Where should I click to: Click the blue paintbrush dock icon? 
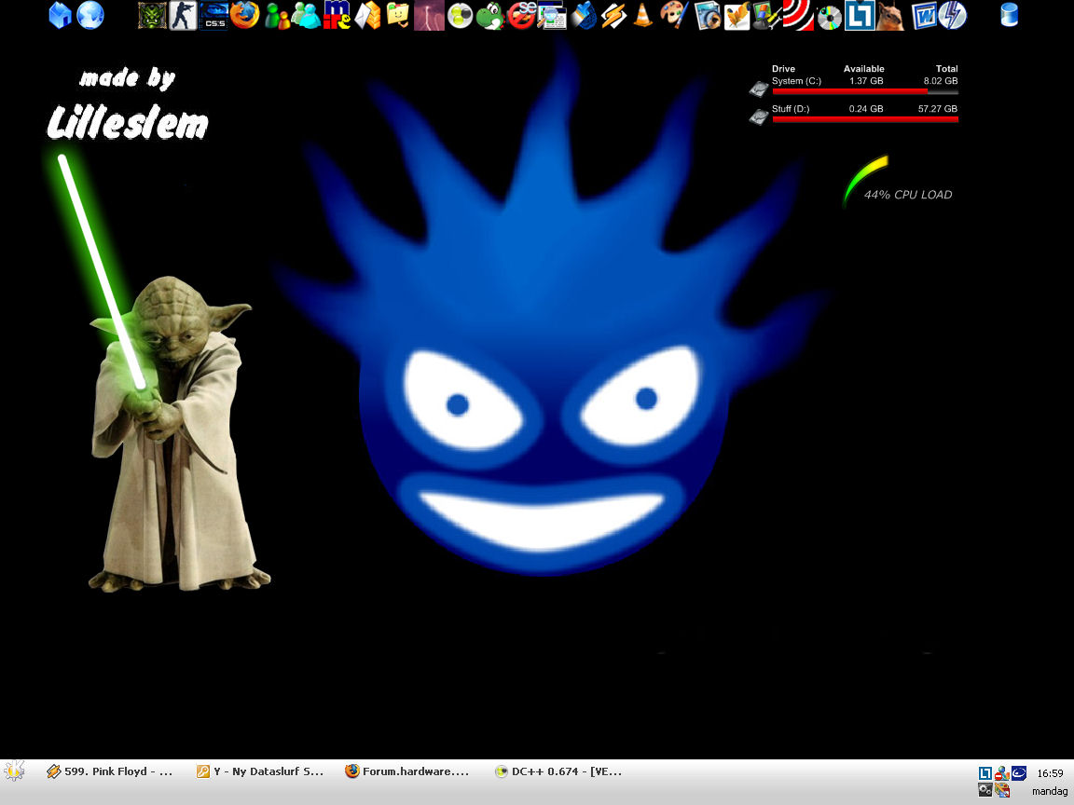[584, 15]
